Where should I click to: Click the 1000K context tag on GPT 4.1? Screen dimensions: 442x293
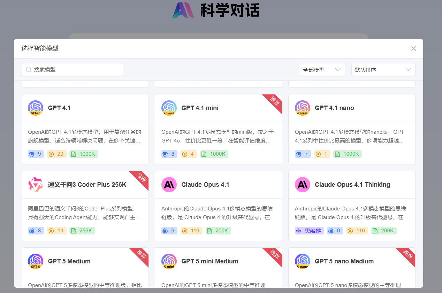click(x=84, y=154)
